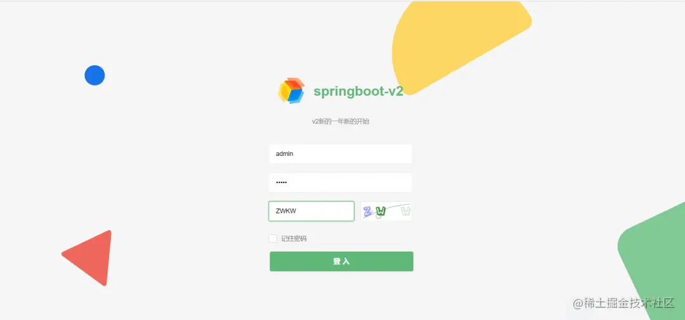This screenshot has height=320, width=685.
Task: Focus the username field containing admin
Action: [341, 154]
